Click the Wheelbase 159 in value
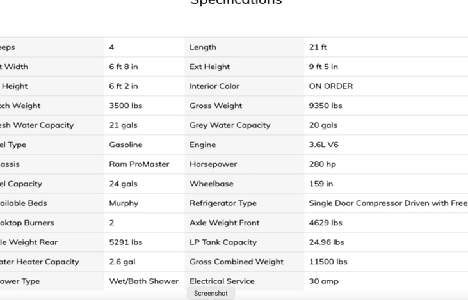Image resolution: width=468 pixels, height=300 pixels. 321,184
